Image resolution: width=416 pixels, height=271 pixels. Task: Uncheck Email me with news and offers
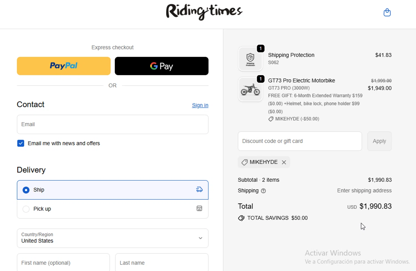point(21,143)
